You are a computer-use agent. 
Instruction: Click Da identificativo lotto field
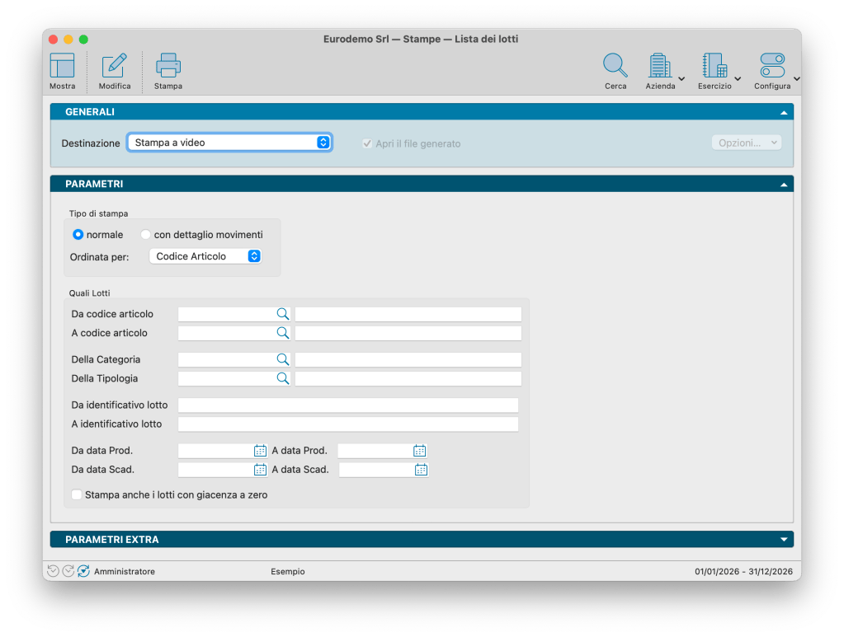(x=348, y=405)
